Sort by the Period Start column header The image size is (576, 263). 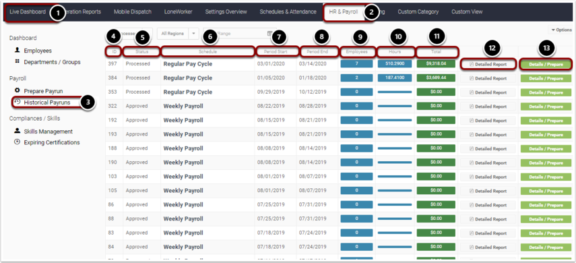coord(278,52)
